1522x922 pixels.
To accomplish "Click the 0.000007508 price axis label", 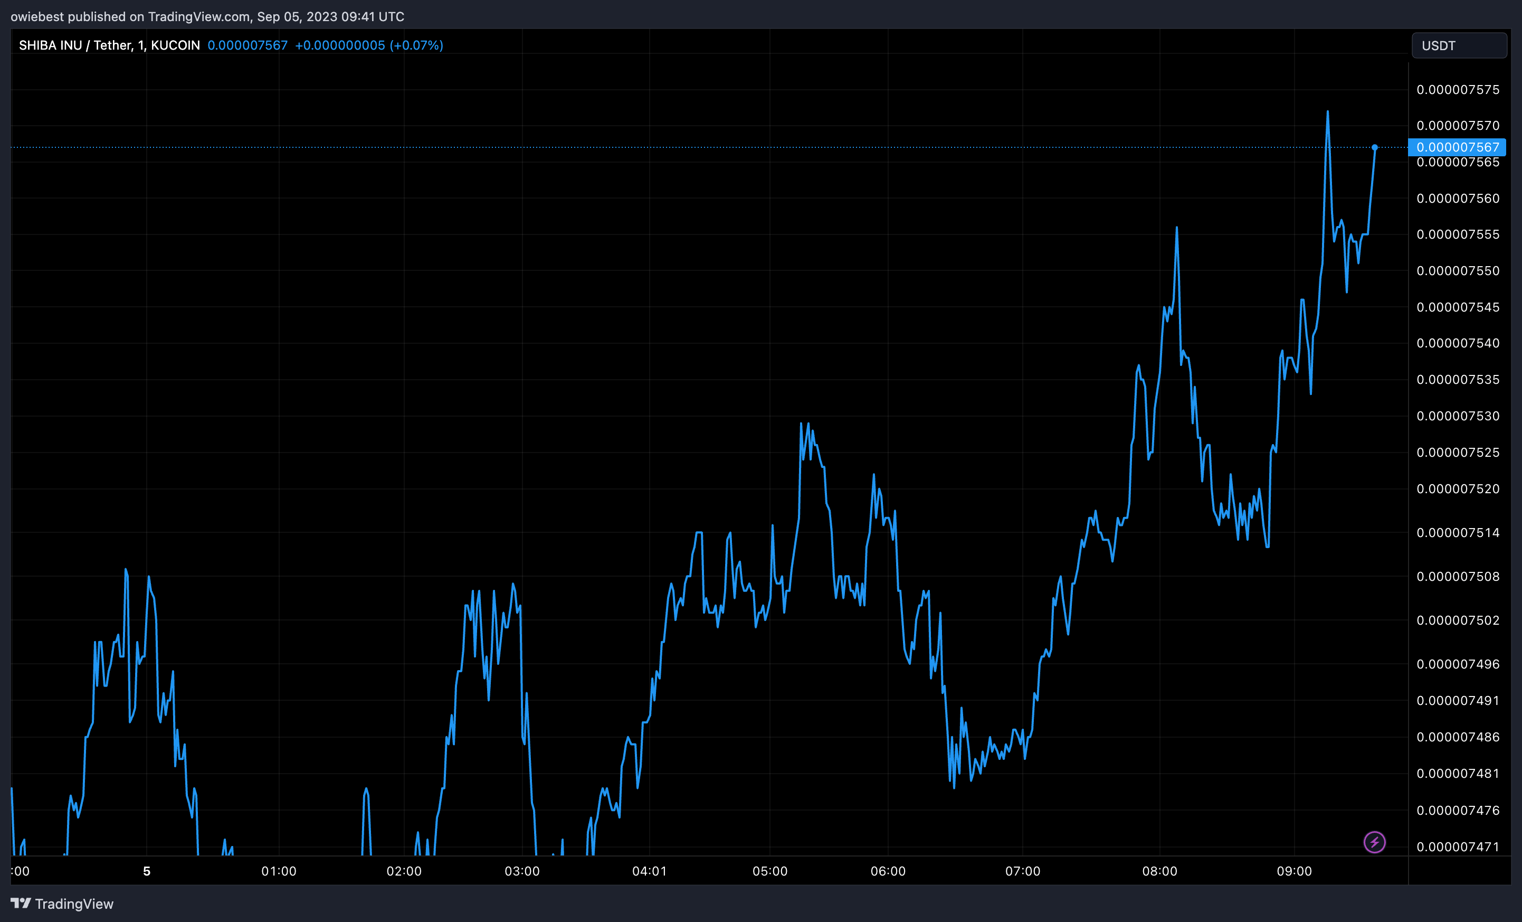I will [1458, 577].
